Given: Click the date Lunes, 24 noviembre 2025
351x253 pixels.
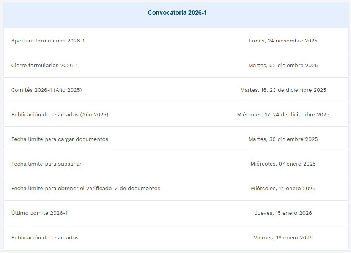Looking at the screenshot, I should click(x=283, y=41).
